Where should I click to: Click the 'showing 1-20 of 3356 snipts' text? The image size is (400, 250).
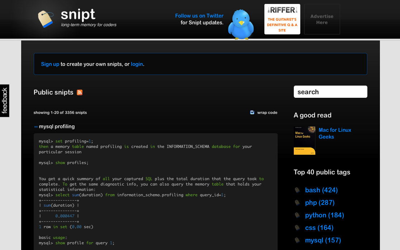click(60, 112)
